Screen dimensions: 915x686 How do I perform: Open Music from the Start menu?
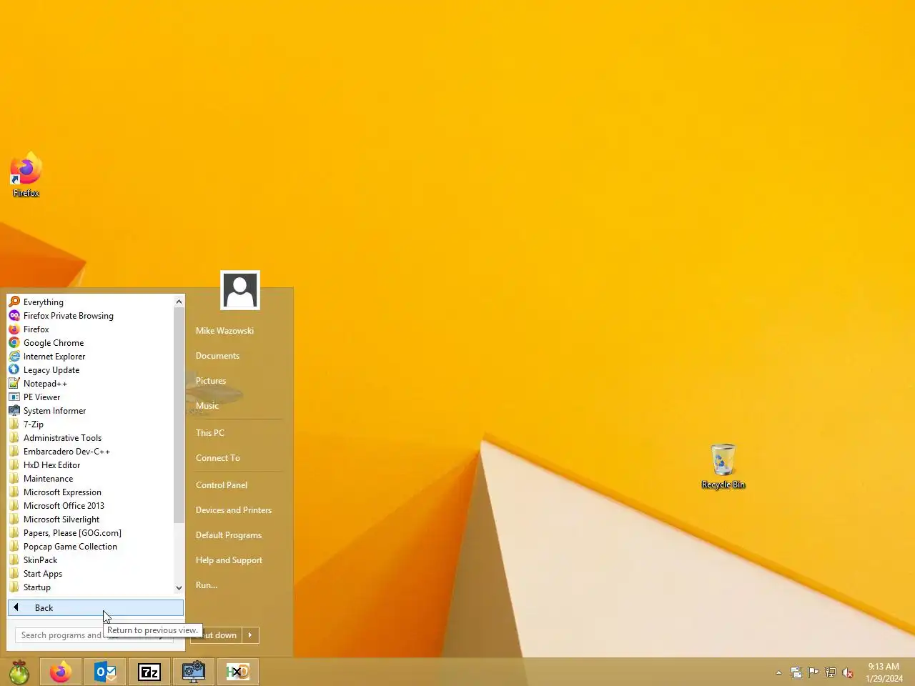(x=207, y=406)
